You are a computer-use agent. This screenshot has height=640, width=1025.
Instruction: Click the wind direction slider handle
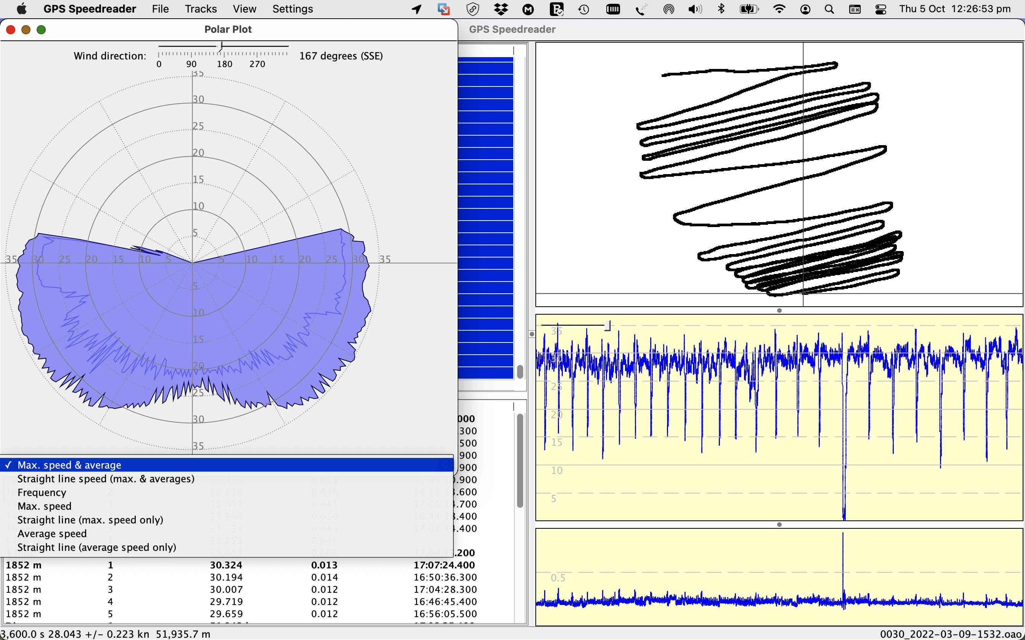click(x=222, y=46)
